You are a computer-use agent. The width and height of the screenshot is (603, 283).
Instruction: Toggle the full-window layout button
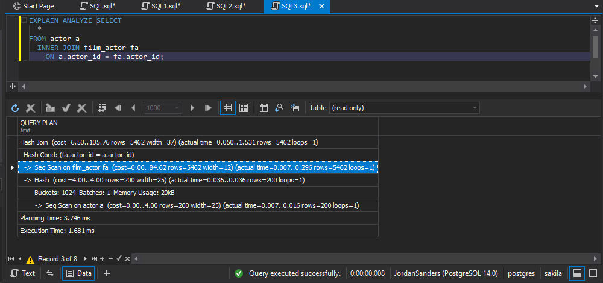[x=593, y=273]
